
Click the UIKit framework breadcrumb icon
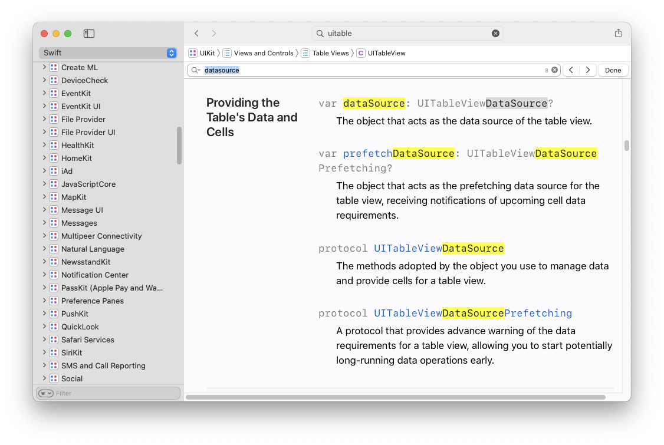(x=193, y=53)
